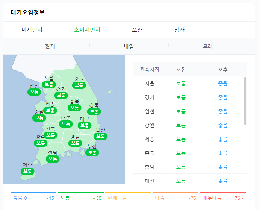This screenshot has width=259, height=210.
Task: Click 강원 row afternoon 좋음 value
Action: 223,125
